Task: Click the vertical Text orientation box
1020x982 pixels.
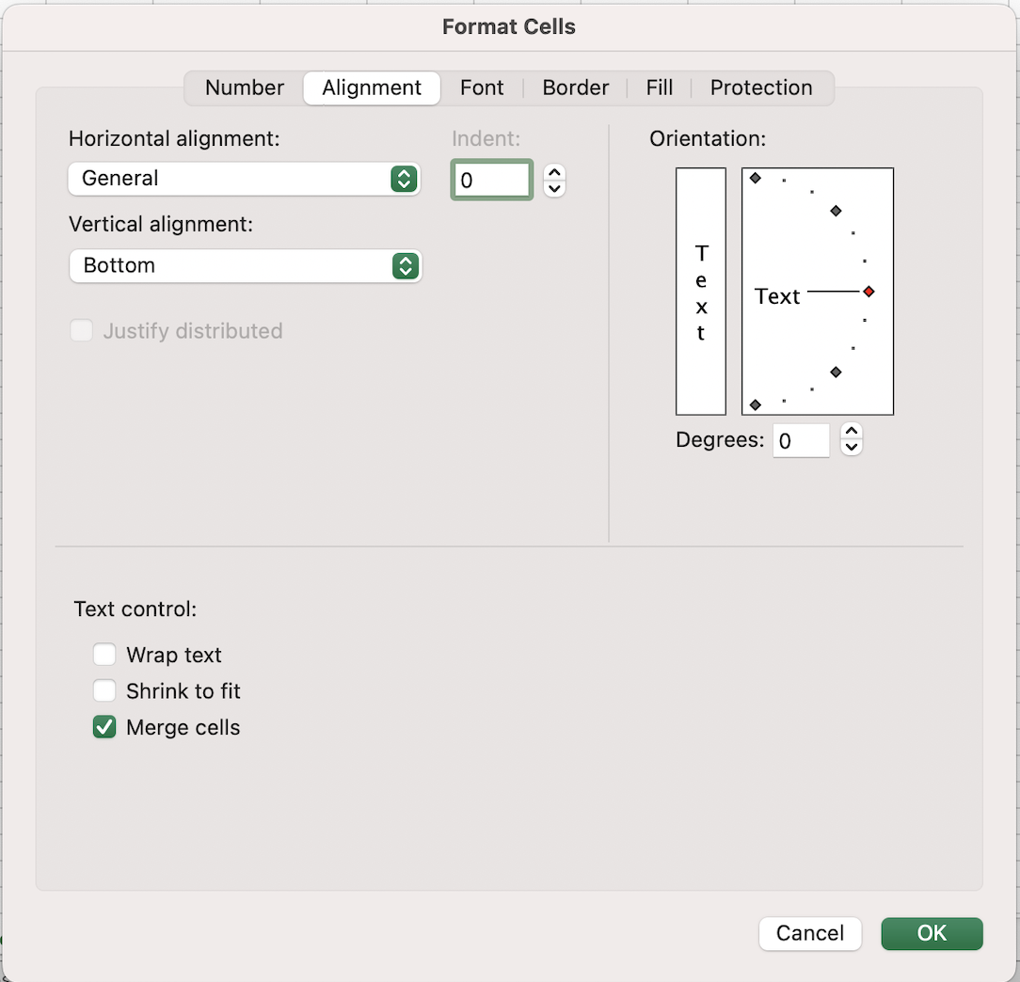Action: [x=701, y=292]
